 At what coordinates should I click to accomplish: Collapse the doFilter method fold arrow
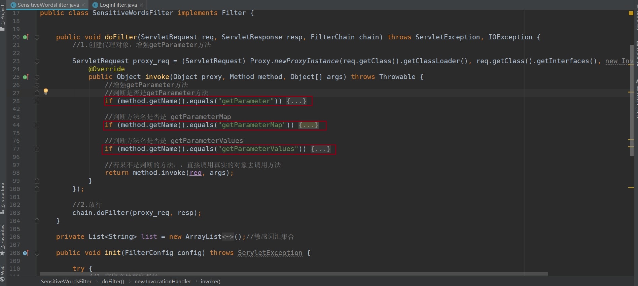(37, 37)
